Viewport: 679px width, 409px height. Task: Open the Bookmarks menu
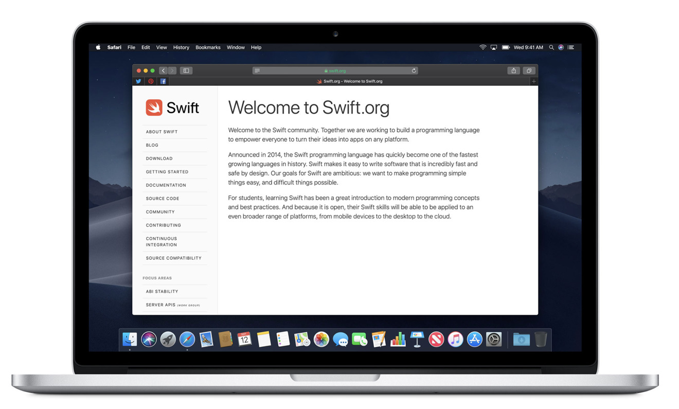click(x=208, y=47)
